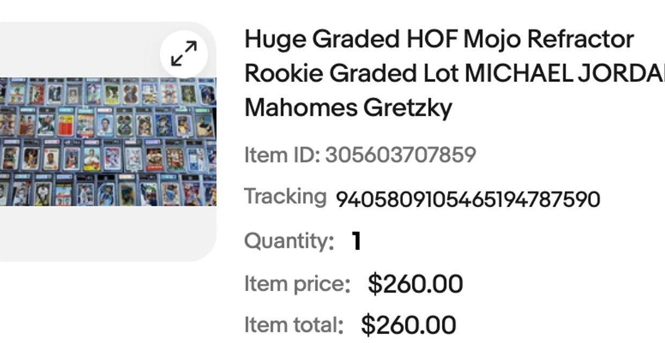The width and height of the screenshot is (665, 343).
Task: Click the top row of cards in photo
Action: click(107, 92)
